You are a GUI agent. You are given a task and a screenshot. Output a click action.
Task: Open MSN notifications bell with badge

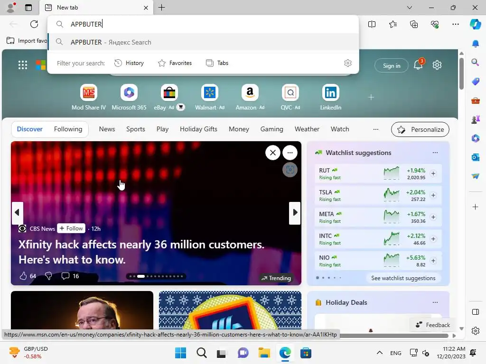[419, 64]
